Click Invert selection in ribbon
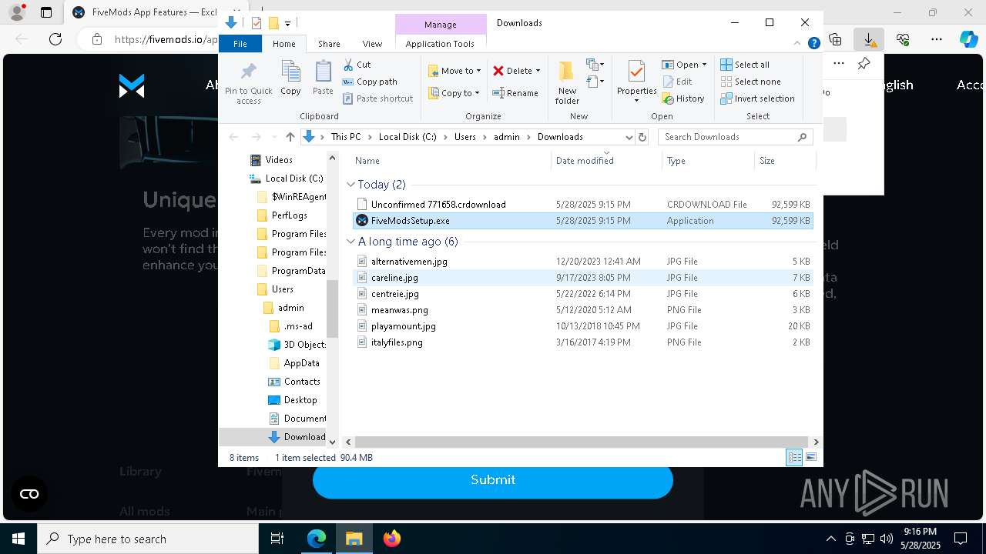Image resolution: width=986 pixels, height=554 pixels. 757,98
